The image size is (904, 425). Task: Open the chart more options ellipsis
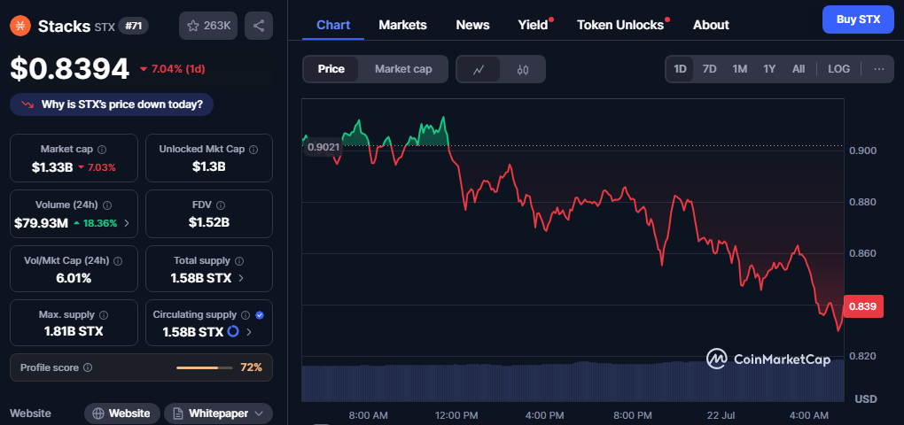(878, 69)
